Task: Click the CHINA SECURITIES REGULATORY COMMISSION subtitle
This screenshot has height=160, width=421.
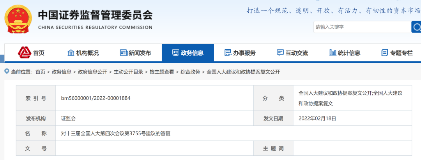Action: 95,27
